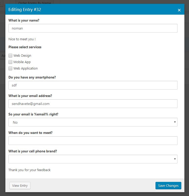The height and width of the screenshot is (196, 189).
Task: Open Order Forms By Name behind dialog
Action: [x=35, y=2]
